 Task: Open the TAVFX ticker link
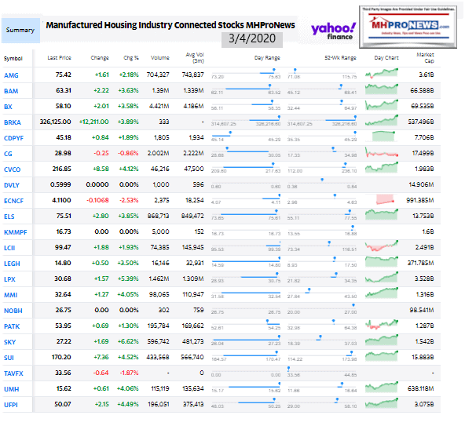(13, 374)
